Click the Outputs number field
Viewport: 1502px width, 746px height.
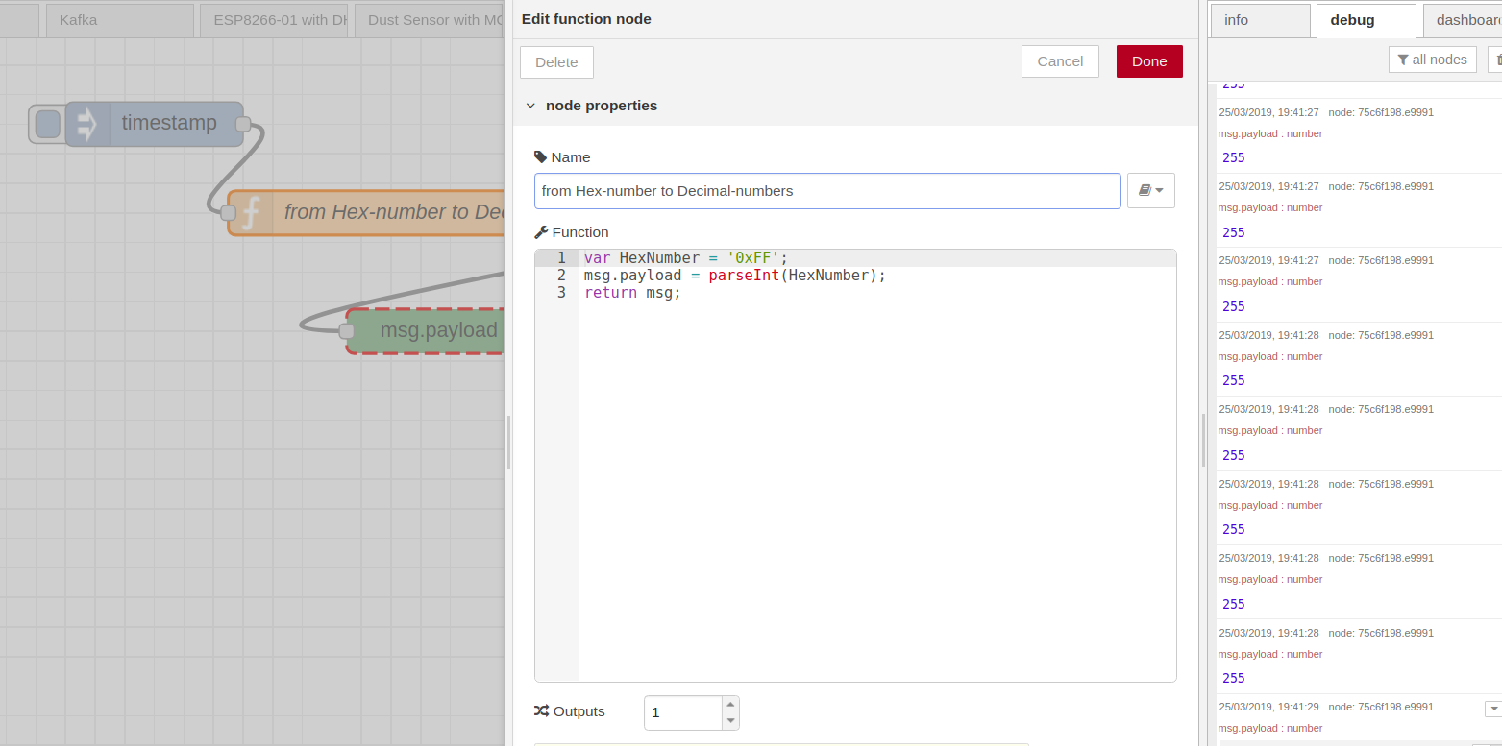(x=682, y=712)
